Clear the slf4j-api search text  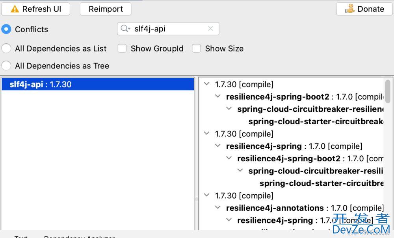[210, 29]
